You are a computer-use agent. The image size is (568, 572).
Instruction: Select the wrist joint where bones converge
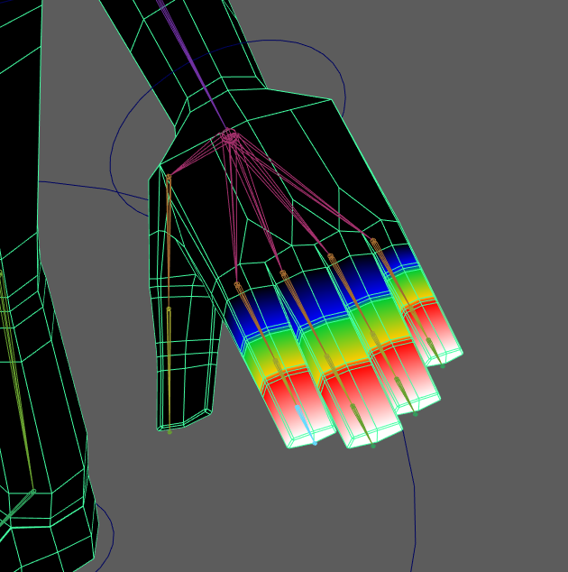click(x=230, y=139)
